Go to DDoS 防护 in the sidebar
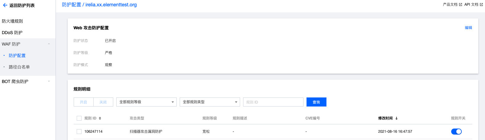 12,33
